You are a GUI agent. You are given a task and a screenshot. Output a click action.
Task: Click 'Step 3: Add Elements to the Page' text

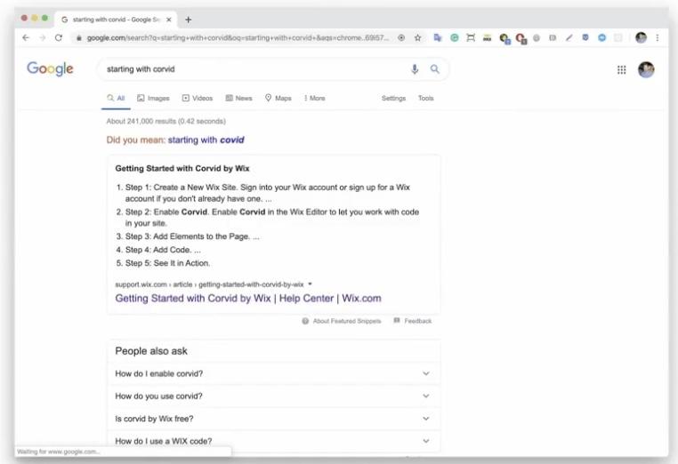(x=188, y=236)
